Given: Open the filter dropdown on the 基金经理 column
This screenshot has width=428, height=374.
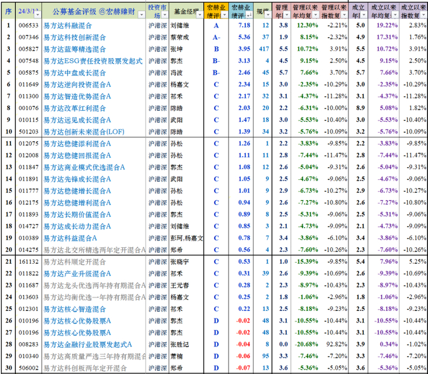Looking at the screenshot, I should 200,15.
